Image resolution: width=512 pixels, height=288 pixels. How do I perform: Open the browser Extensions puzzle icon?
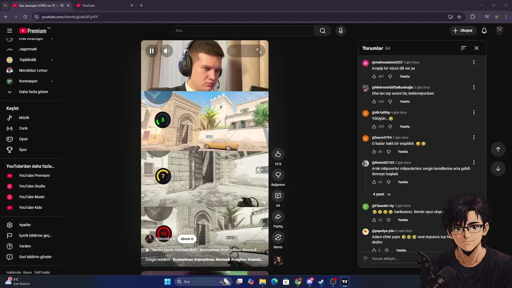pyautogui.click(x=472, y=17)
